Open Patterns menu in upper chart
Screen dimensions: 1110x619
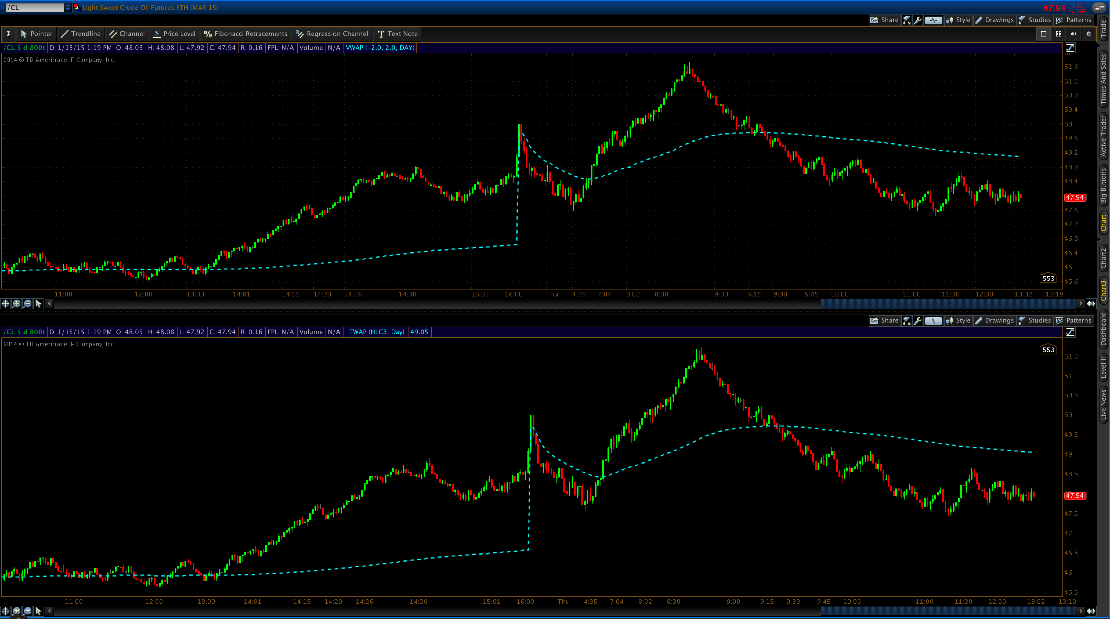[1073, 20]
